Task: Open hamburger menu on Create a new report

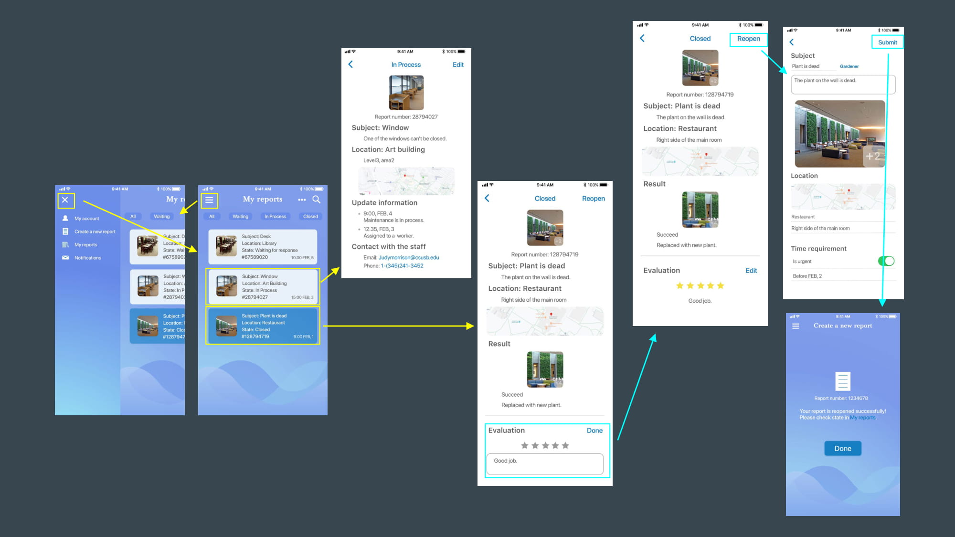Action: 796,326
